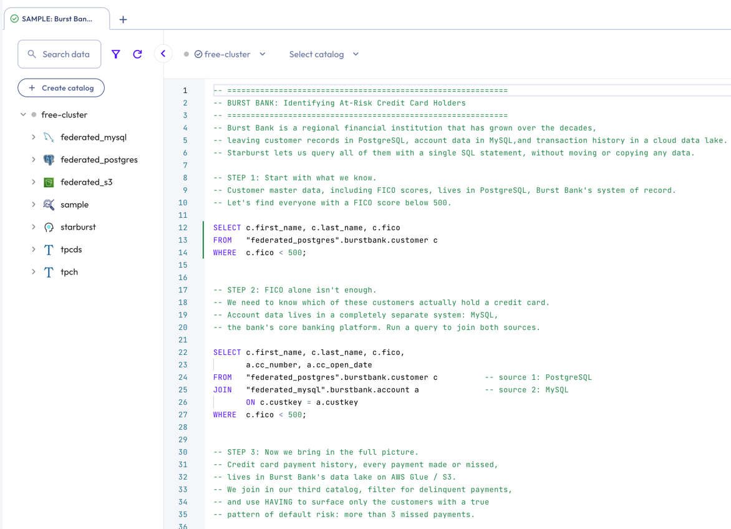The height and width of the screenshot is (529, 731).
Task: Click line number 12 in the gutter
Action: coord(183,228)
